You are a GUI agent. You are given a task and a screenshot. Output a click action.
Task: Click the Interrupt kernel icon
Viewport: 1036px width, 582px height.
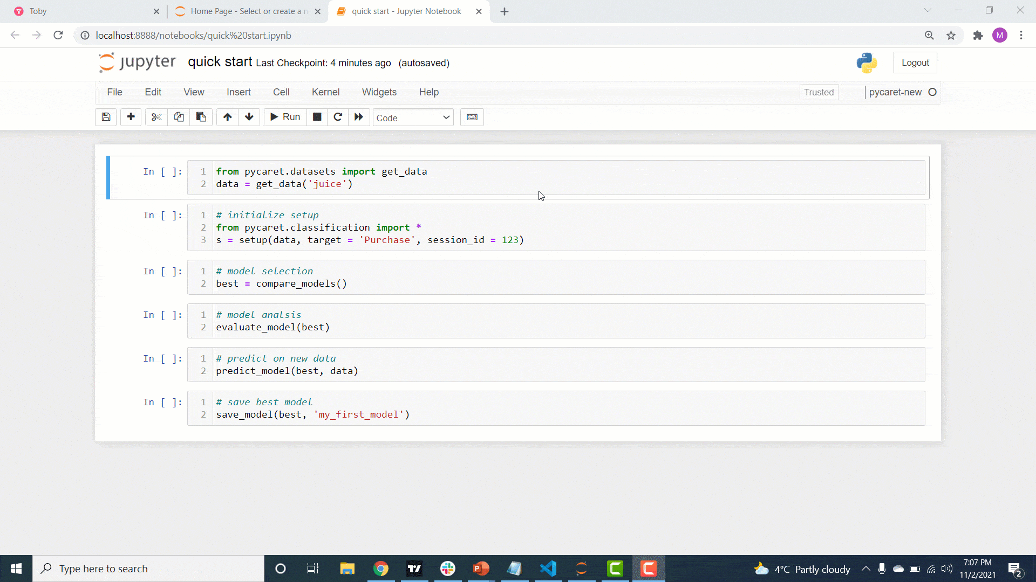coord(317,117)
